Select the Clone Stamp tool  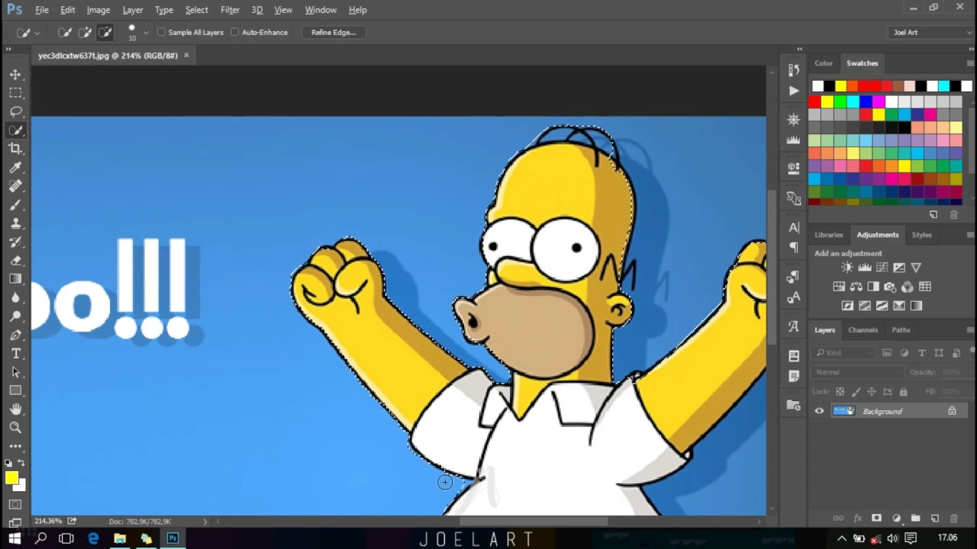point(15,223)
